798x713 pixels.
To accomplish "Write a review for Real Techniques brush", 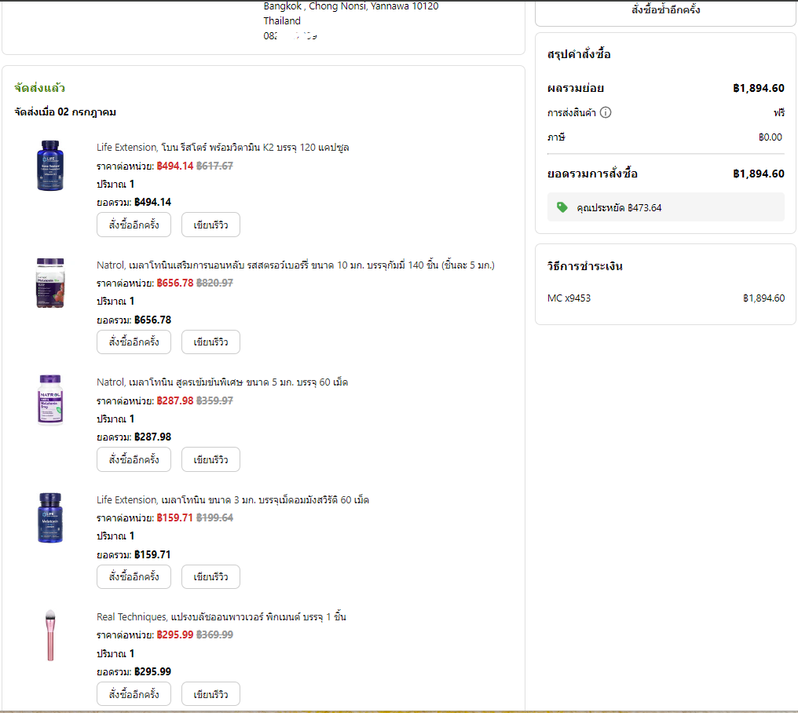I will click(x=210, y=694).
